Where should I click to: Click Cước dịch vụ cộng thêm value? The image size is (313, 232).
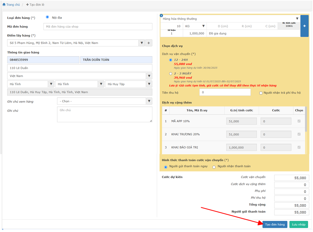point(292,185)
